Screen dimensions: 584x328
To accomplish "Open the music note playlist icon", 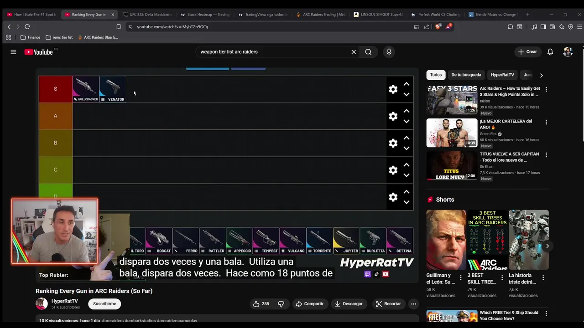I will pos(534,27).
